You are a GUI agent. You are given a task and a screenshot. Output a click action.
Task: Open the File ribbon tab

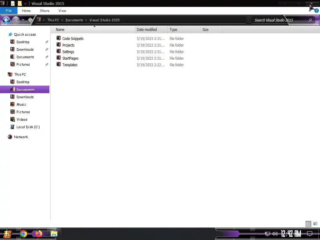[x=8, y=11]
